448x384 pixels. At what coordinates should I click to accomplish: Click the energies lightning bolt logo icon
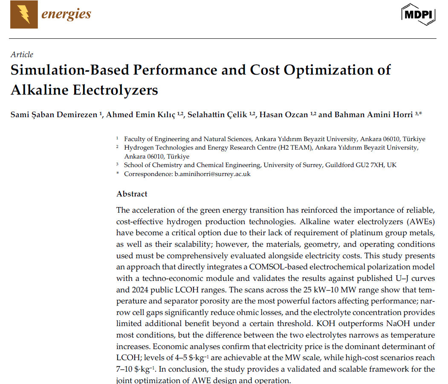[x=24, y=15]
